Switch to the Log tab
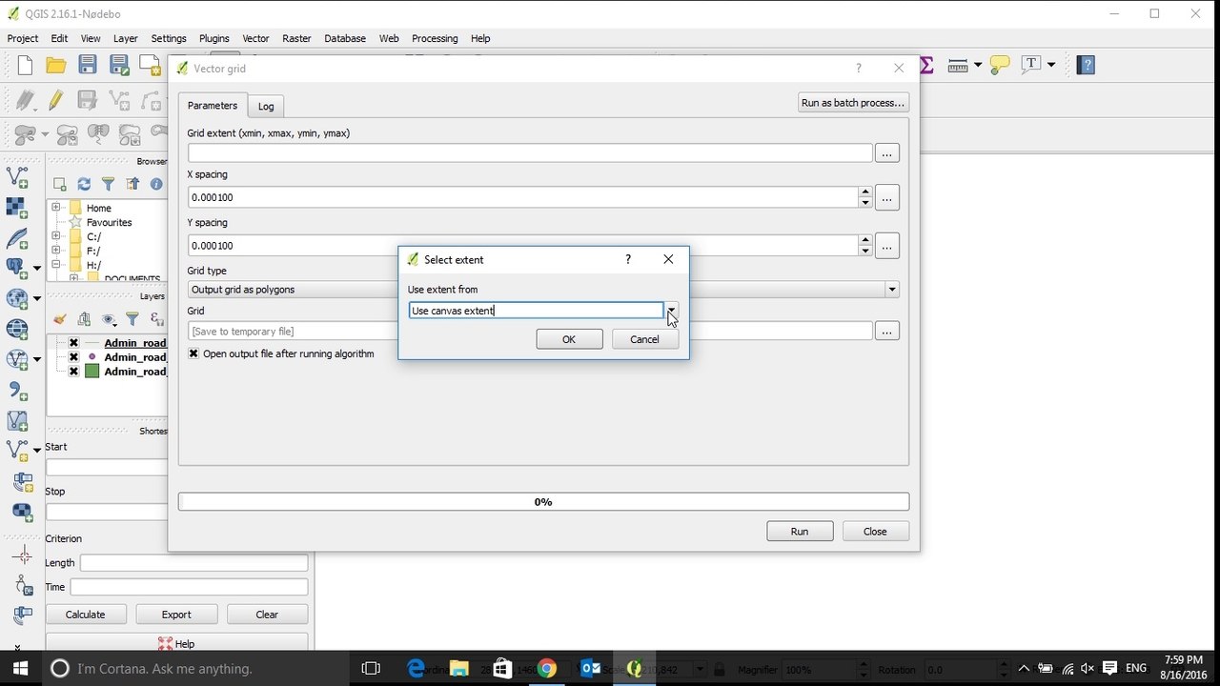Viewport: 1220px width, 686px height. [x=266, y=106]
